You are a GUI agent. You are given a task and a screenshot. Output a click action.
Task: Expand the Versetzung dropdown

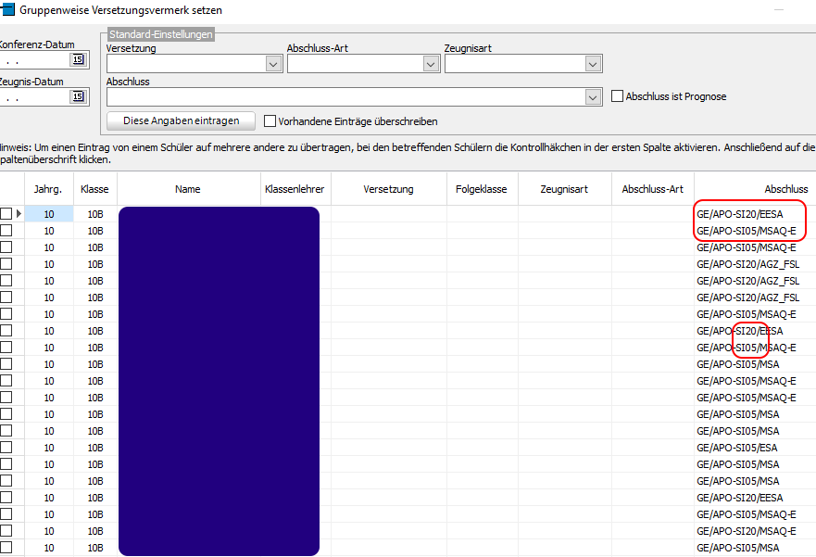273,64
